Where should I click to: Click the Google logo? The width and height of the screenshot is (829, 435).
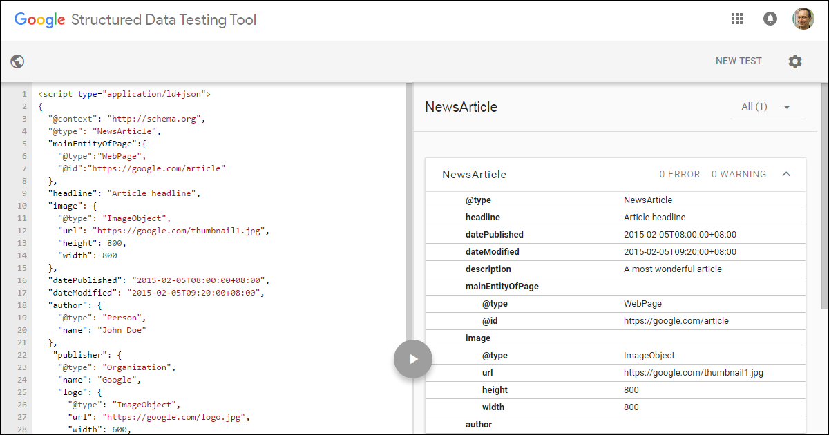coord(40,20)
